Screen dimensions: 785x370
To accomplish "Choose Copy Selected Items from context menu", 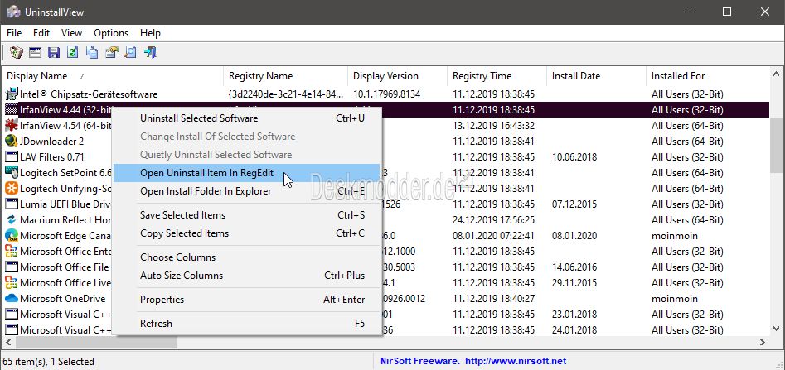I will click(x=247, y=233).
